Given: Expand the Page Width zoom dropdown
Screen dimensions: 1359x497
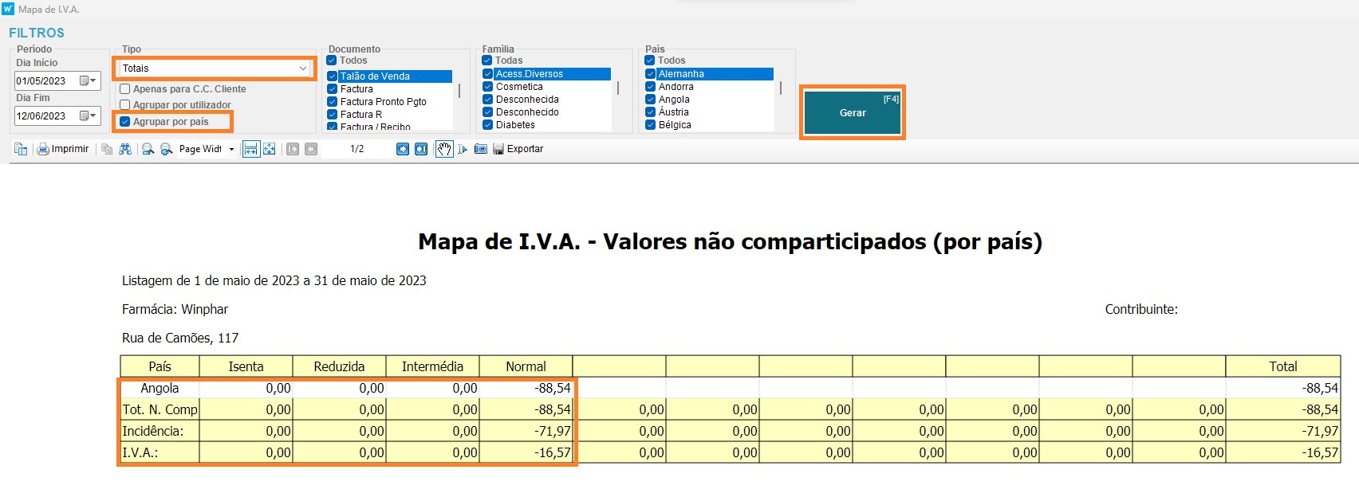Looking at the screenshot, I should (x=231, y=149).
